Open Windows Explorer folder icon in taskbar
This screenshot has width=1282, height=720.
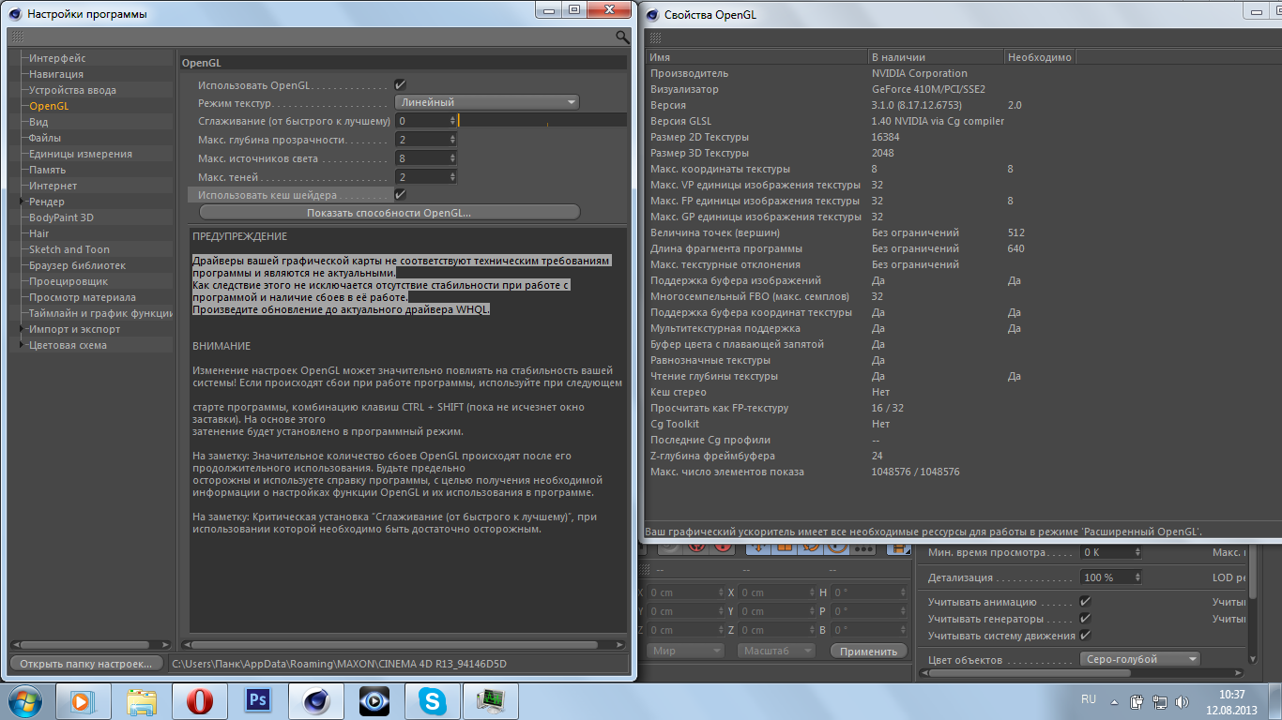click(142, 700)
